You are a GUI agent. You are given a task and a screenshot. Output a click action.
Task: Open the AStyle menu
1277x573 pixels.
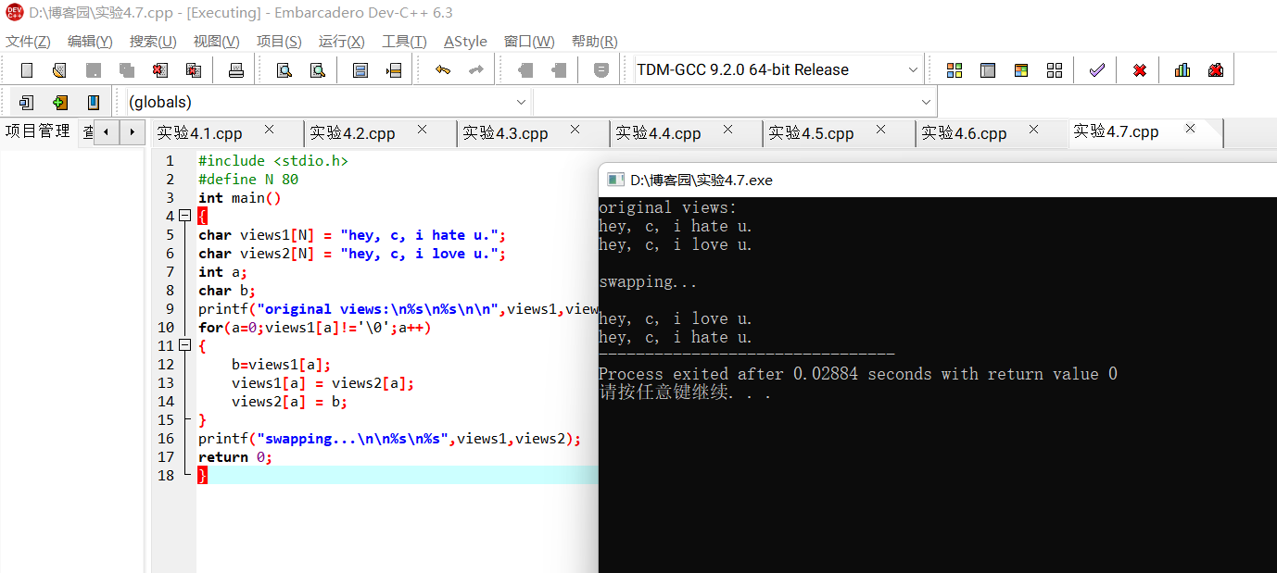(x=465, y=42)
